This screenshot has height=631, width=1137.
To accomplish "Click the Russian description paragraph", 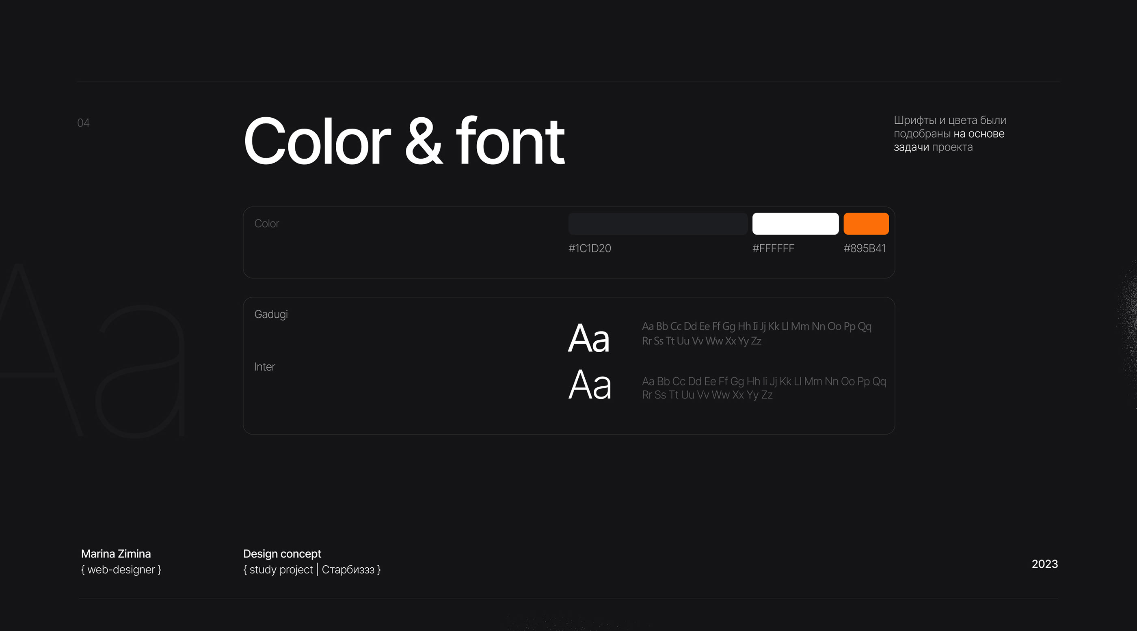I will (x=949, y=134).
